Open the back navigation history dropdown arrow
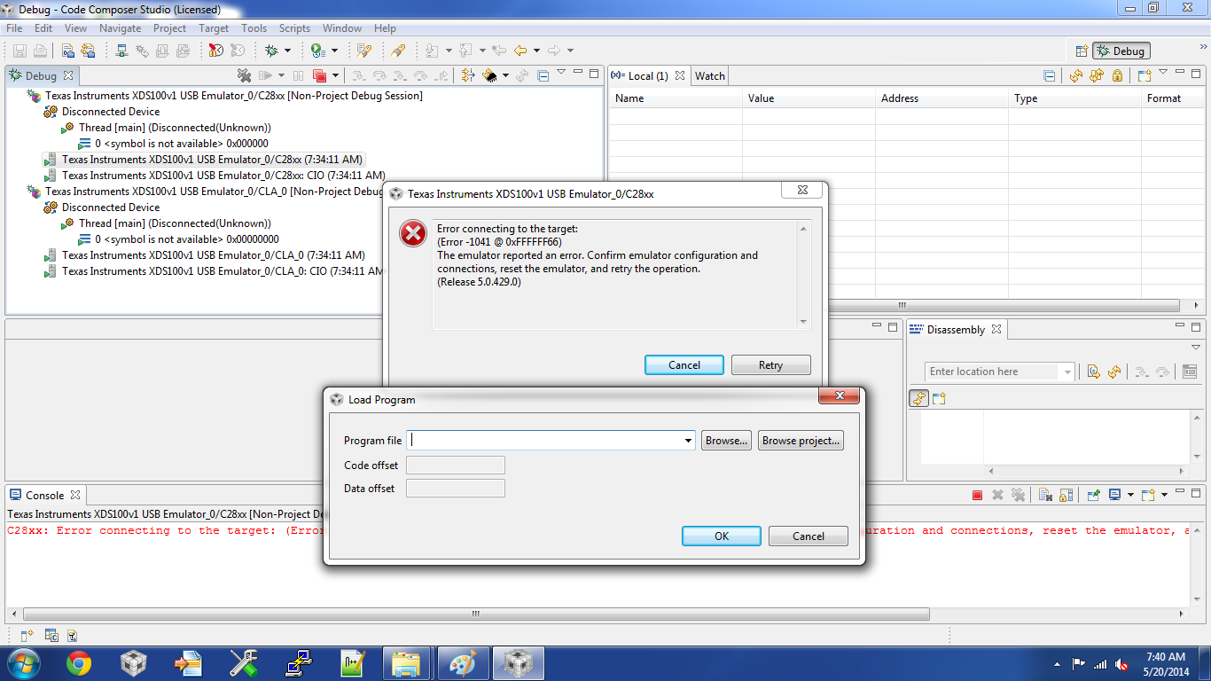The width and height of the screenshot is (1211, 681). (x=536, y=51)
